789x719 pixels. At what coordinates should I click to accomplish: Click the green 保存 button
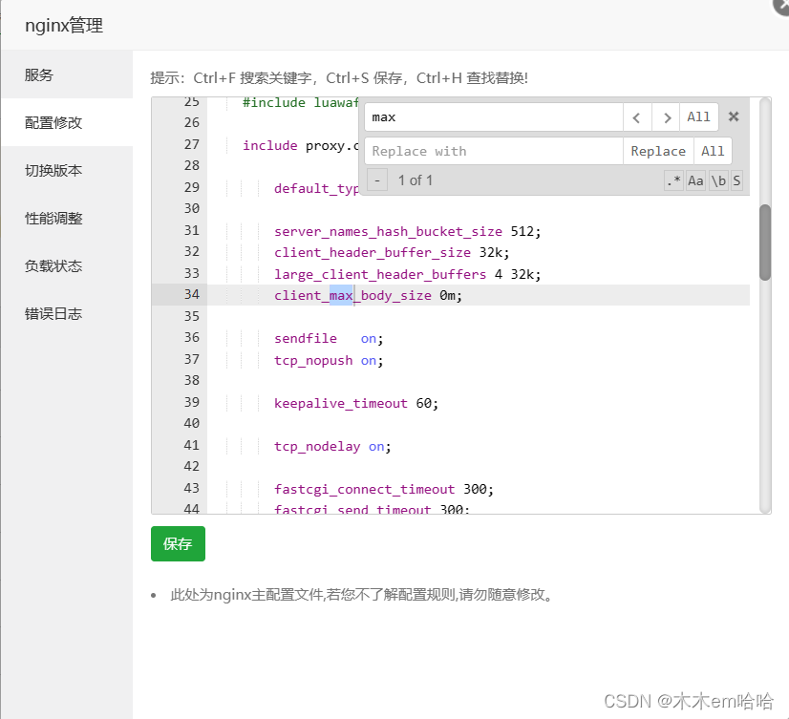tap(178, 543)
